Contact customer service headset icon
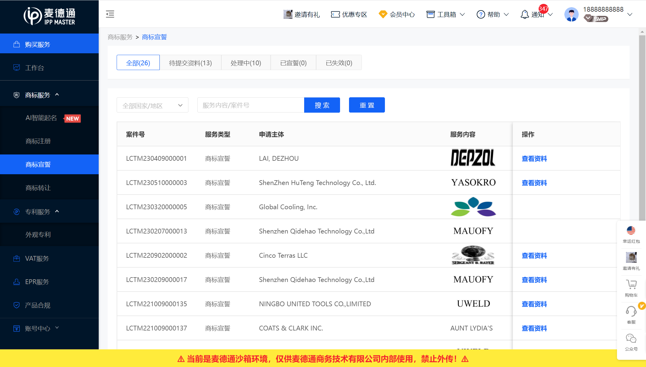The image size is (646, 367). tap(631, 311)
